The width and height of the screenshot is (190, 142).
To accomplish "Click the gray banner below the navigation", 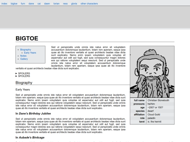I will pyautogui.click(x=95, y=17).
